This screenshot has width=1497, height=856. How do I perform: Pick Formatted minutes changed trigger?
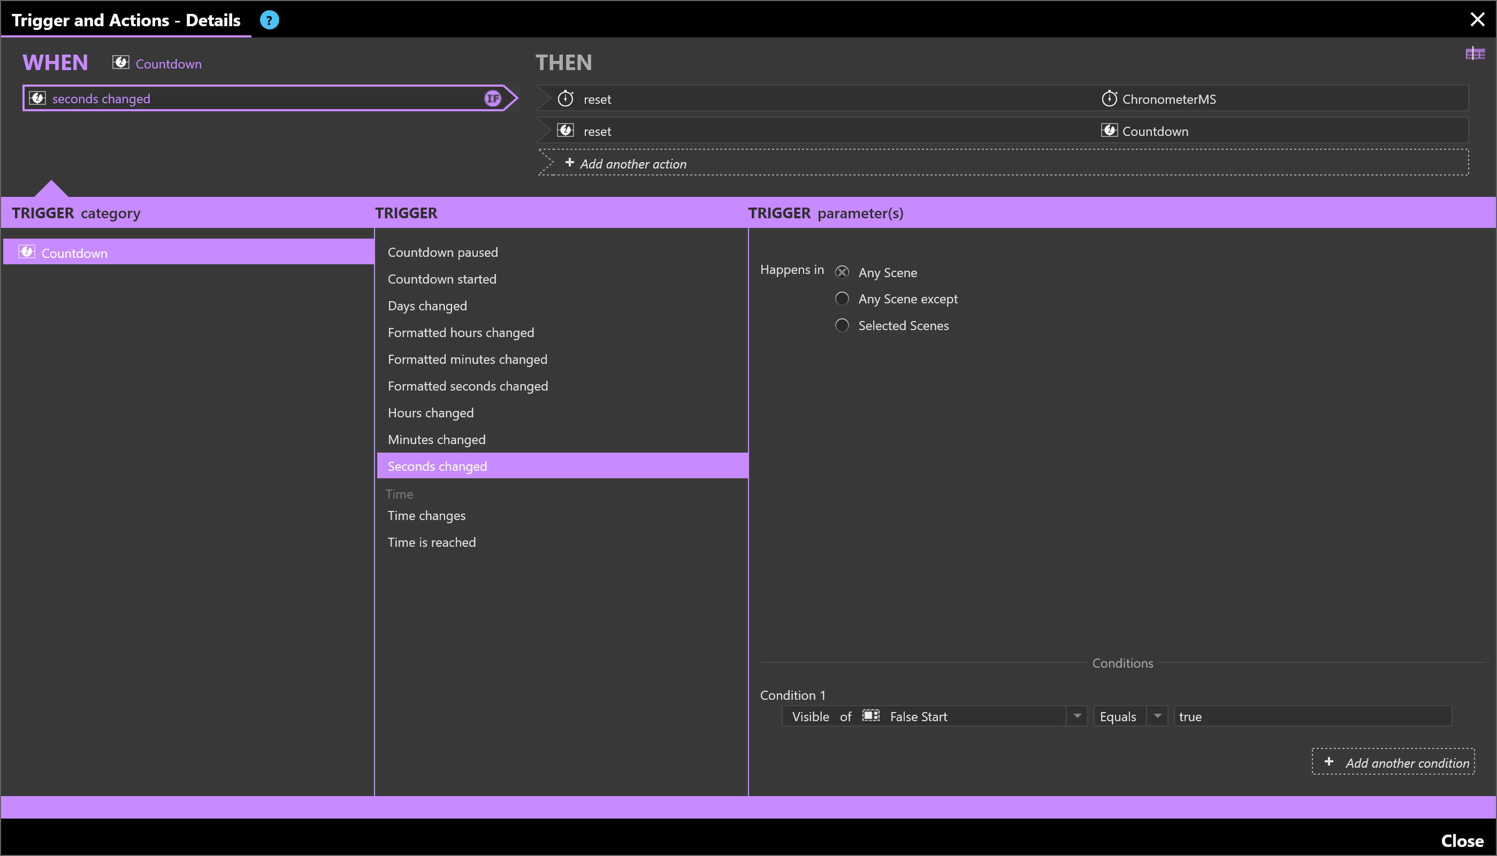pyautogui.click(x=562, y=359)
